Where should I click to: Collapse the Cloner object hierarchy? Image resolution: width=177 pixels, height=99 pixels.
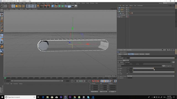pyautogui.click(x=118, y=11)
